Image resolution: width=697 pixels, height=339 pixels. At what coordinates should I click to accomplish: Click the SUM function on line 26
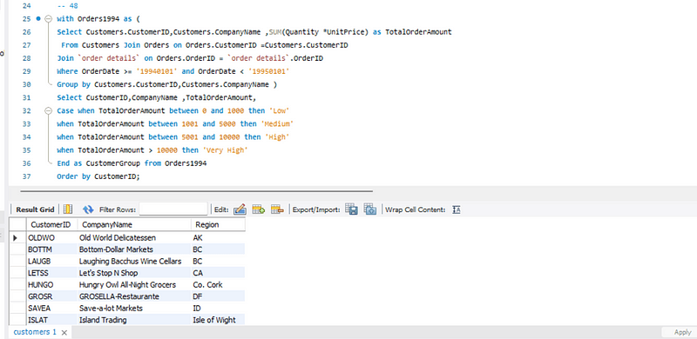(x=275, y=32)
